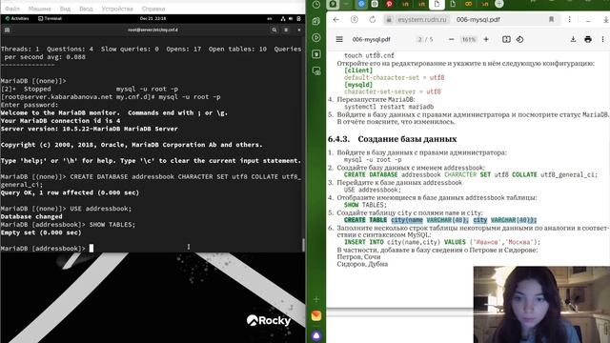Screen dimensions: 610x343
Task: Open the Ввод menu
Action: click(86, 9)
